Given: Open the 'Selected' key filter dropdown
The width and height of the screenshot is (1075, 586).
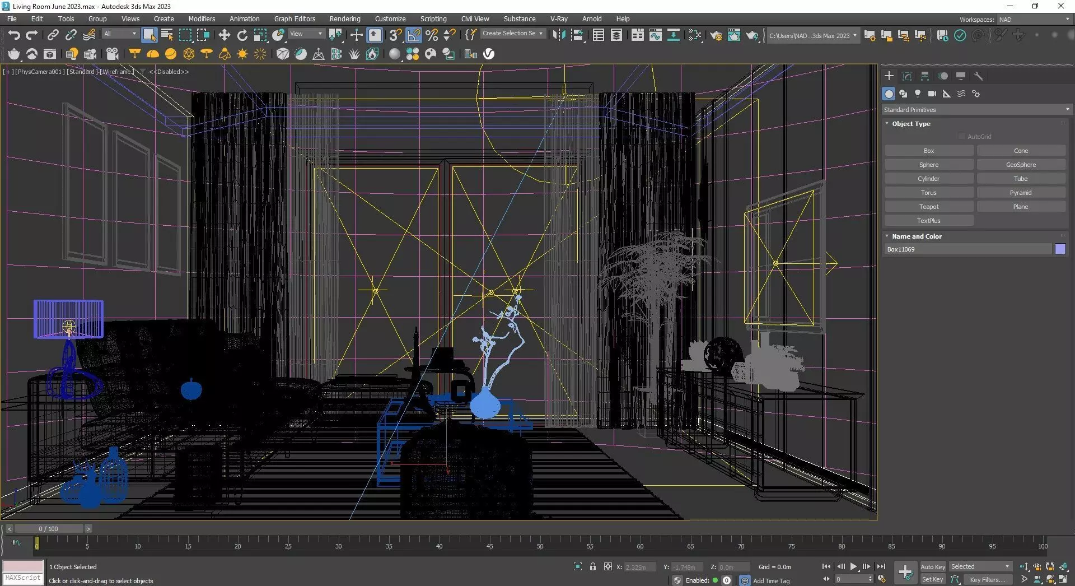Looking at the screenshot, I should [x=980, y=566].
